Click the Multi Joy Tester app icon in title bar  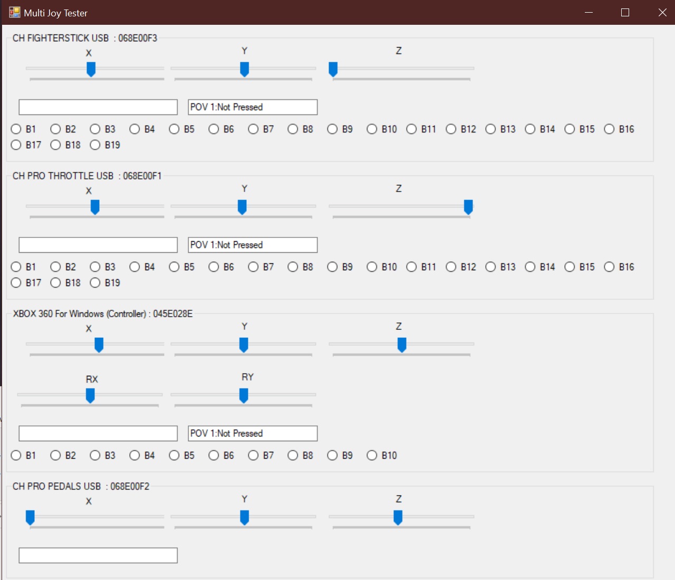coord(14,12)
